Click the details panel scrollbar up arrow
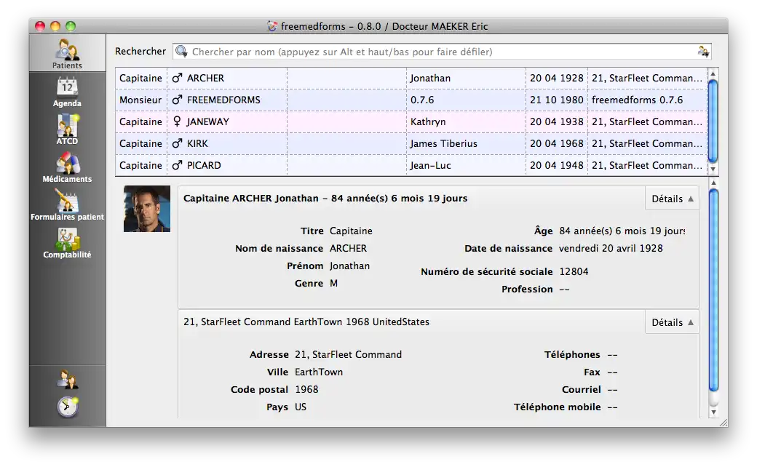757x467 pixels. (713, 183)
